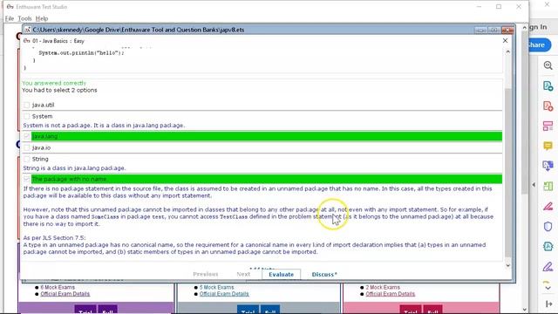Open Official Exam Details link under 6 Mock Exams
This screenshot has width=558, height=314.
pyautogui.click(x=65, y=294)
